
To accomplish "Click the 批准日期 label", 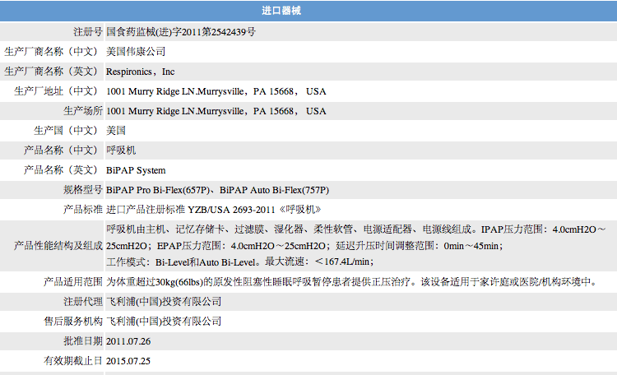I will click(x=83, y=340).
